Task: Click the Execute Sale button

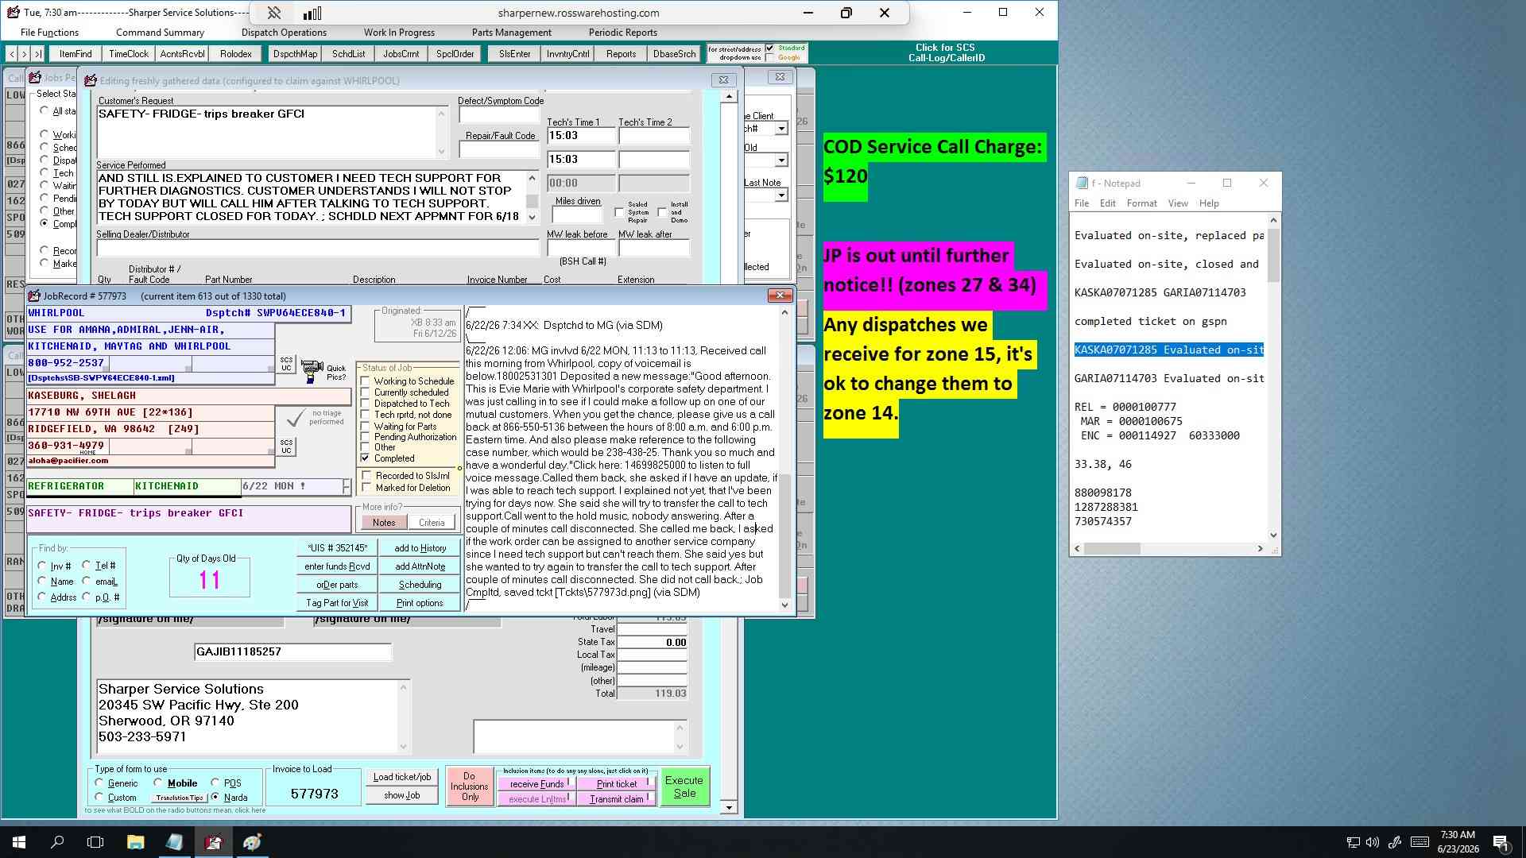Action: (684, 786)
